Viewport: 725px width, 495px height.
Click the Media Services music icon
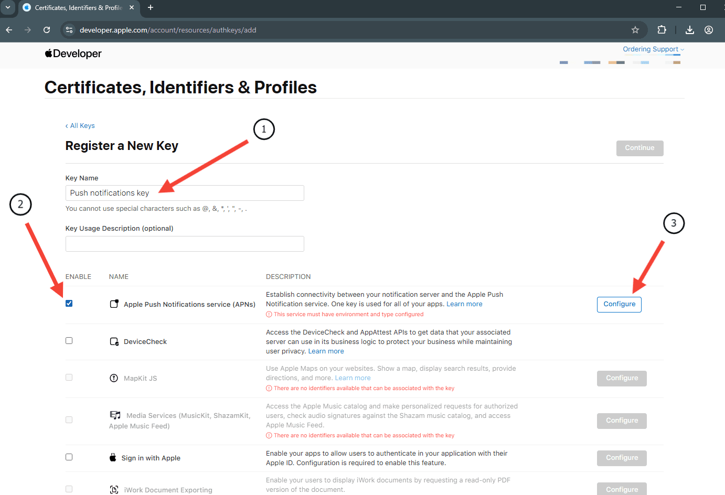[115, 415]
